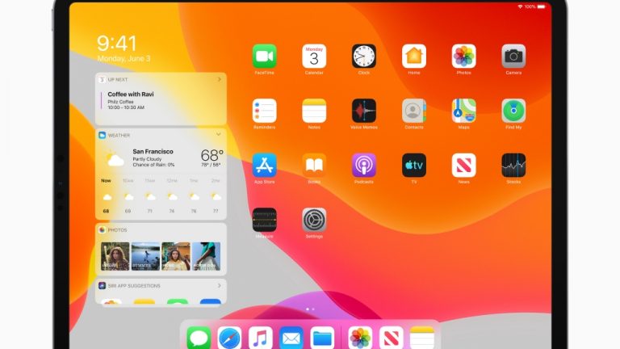Screen dimensions: 620x349
Task: Open the Stocks app
Action: pos(513,166)
